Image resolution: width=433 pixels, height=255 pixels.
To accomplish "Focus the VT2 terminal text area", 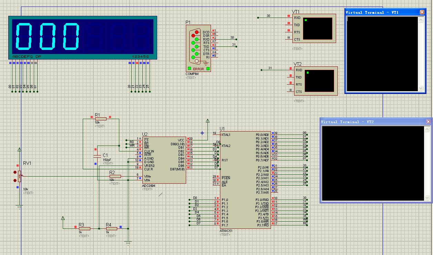I will coord(373,163).
